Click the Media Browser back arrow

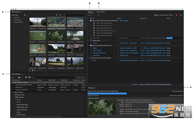[x=25, y=15]
